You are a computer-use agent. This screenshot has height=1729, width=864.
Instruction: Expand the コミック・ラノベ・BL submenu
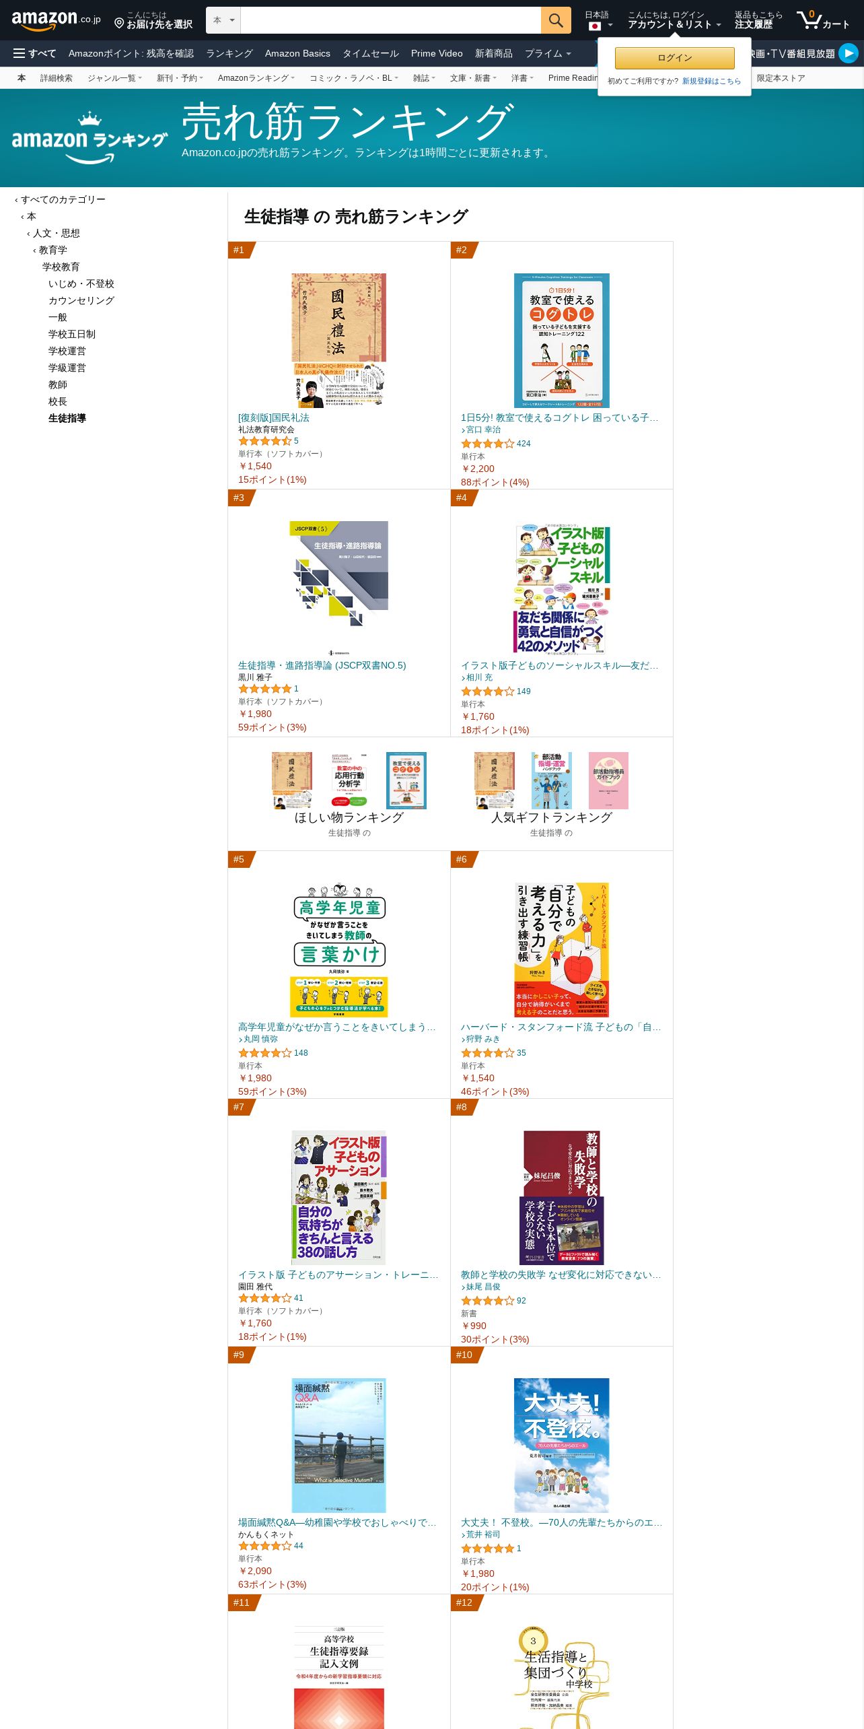click(353, 78)
